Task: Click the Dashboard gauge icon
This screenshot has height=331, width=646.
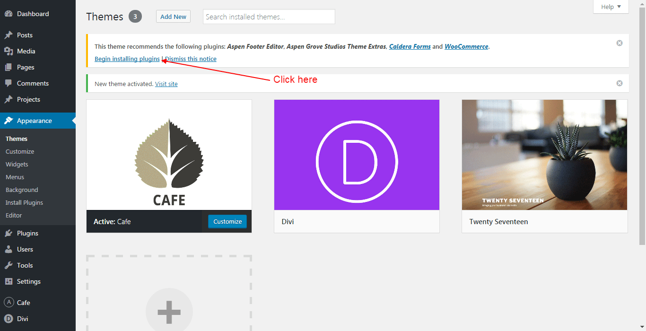Action: tap(9, 14)
